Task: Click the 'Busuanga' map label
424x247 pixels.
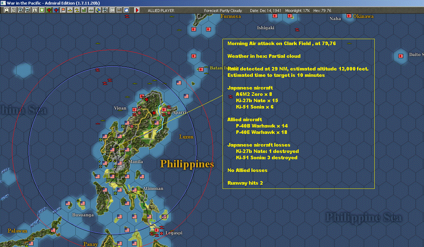Action: click(x=83, y=215)
